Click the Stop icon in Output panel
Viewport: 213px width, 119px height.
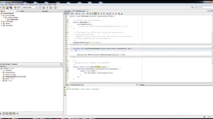[65, 93]
